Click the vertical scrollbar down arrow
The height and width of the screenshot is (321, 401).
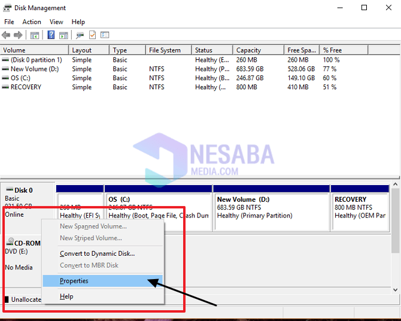point(395,290)
